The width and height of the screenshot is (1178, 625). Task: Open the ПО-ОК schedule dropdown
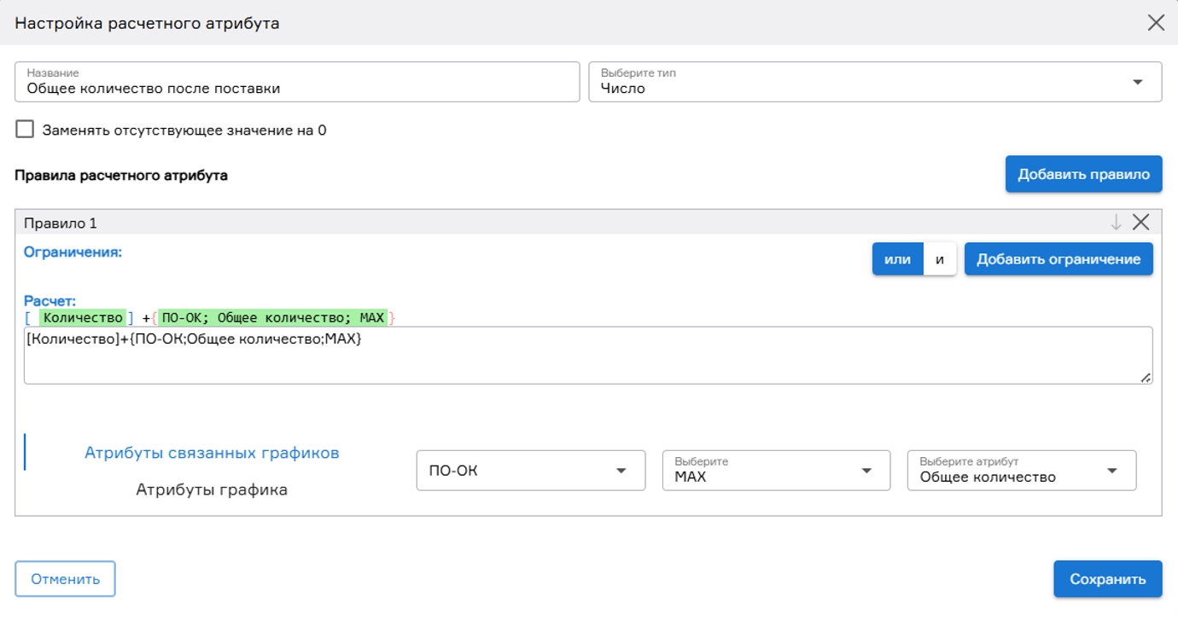[530, 470]
